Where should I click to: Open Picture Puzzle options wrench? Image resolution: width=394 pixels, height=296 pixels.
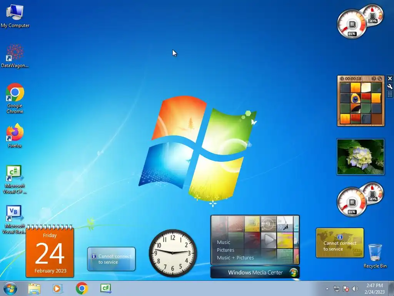coord(390,86)
